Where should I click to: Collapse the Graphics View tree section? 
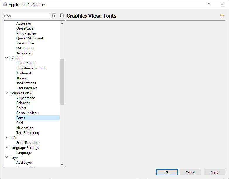(7, 93)
